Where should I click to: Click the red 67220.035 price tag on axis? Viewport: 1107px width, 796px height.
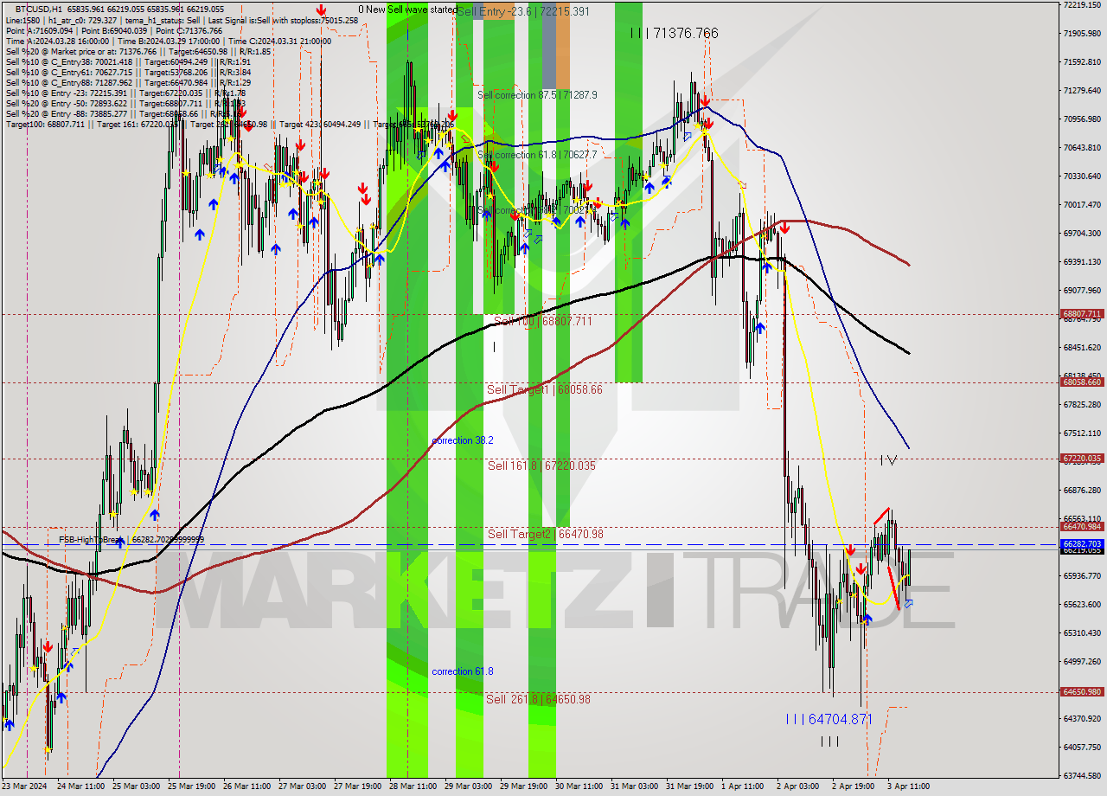point(1082,459)
